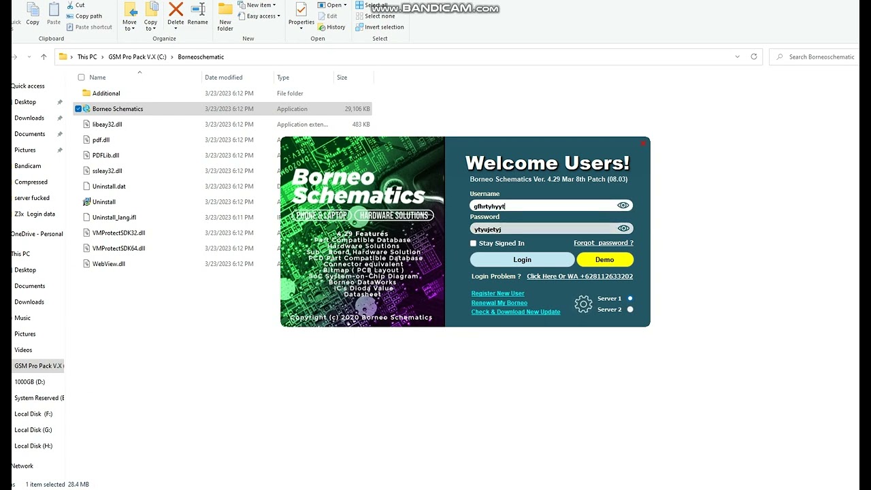871x490 pixels.
Task: Click the yellow Demo button
Action: pyautogui.click(x=605, y=259)
